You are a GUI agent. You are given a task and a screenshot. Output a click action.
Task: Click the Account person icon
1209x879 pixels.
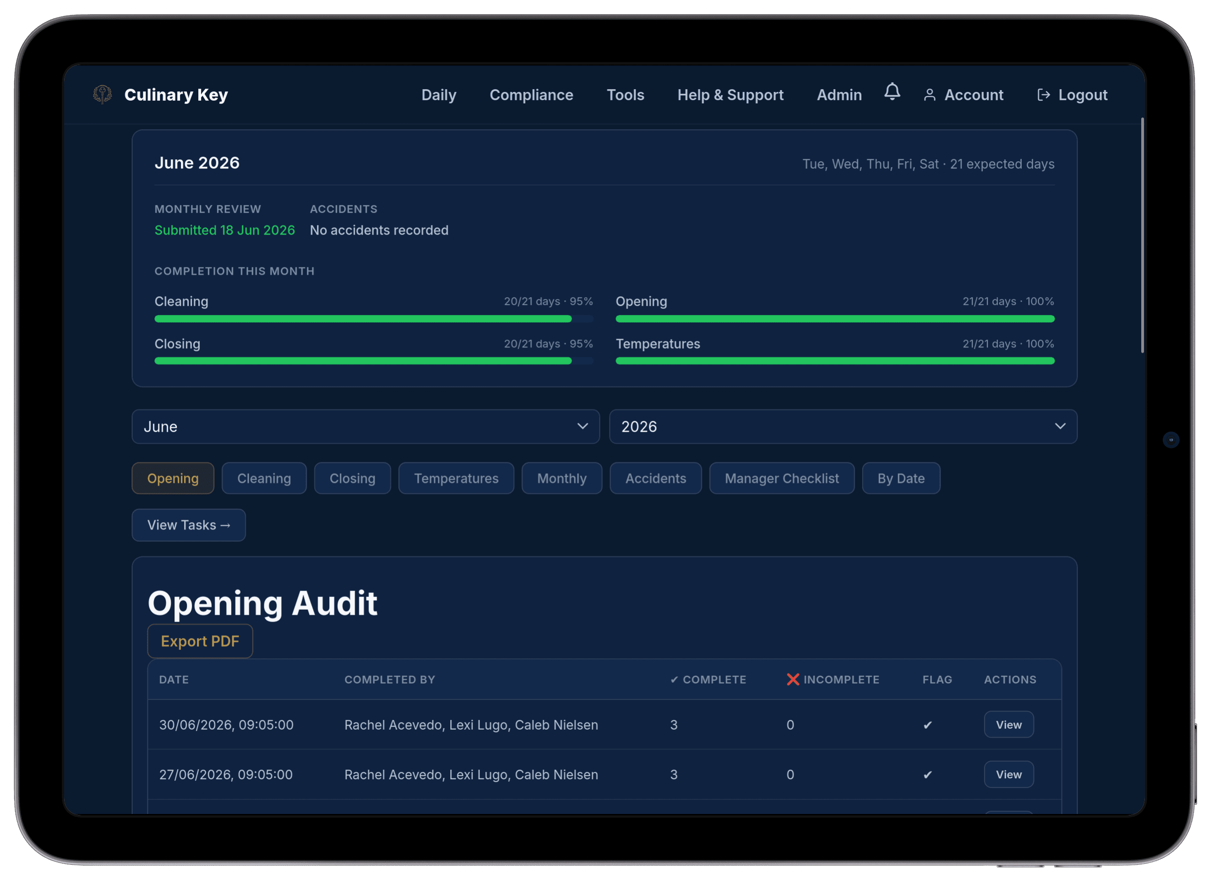929,95
